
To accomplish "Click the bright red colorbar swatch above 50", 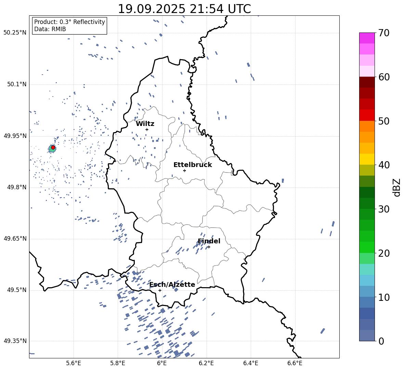I will [367, 115].
